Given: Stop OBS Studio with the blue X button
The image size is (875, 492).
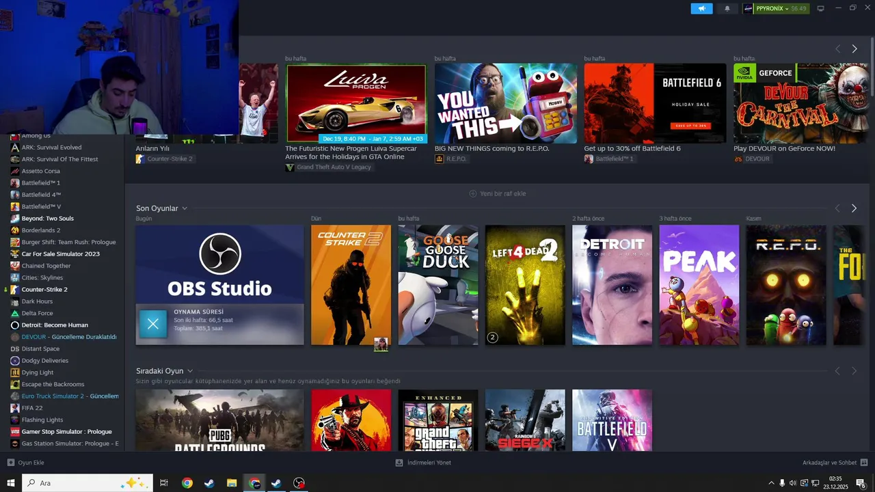Looking at the screenshot, I should coord(153,324).
